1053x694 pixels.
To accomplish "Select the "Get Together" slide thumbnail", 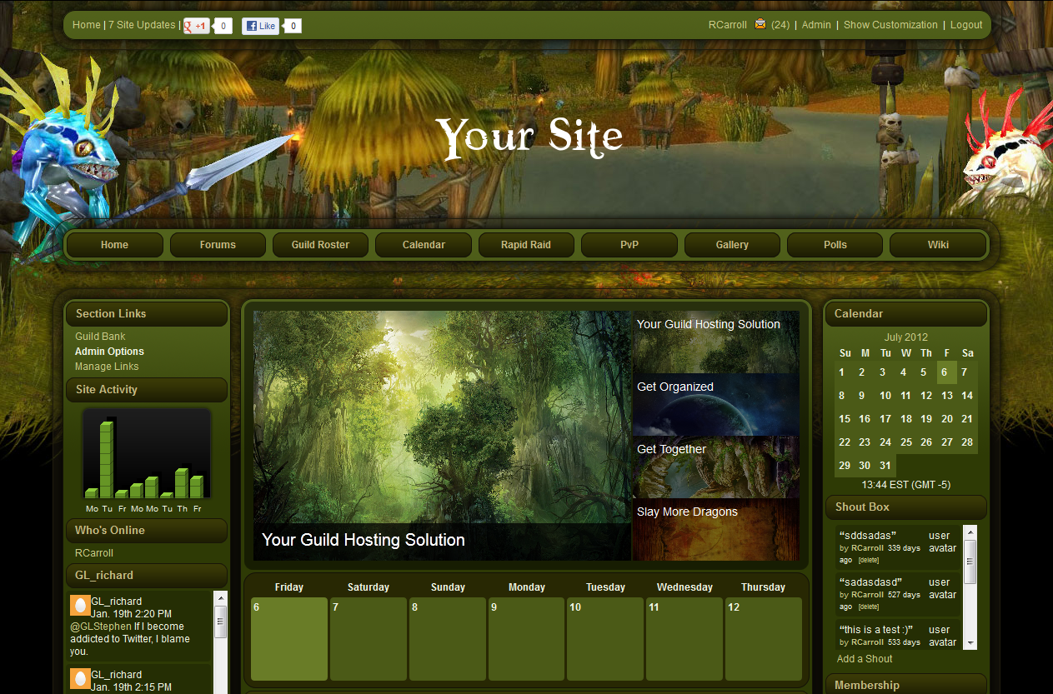I will 716,467.
